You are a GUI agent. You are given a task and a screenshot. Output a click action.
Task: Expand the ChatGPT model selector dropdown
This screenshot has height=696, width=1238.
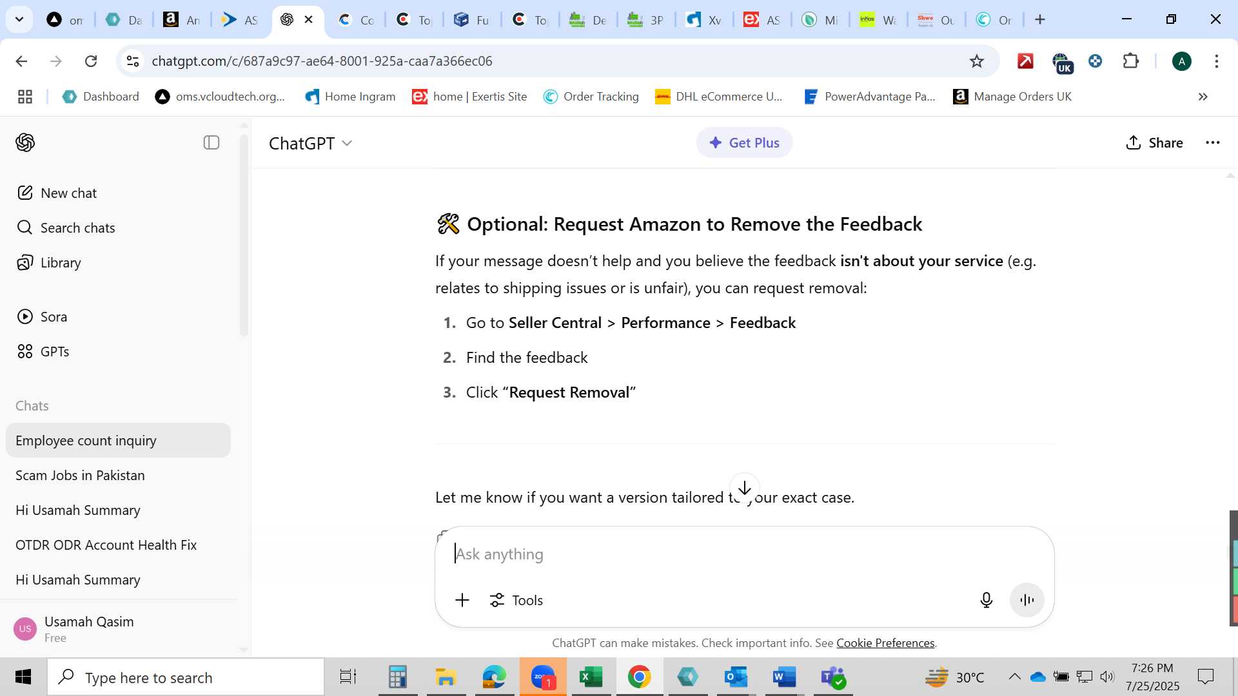pyautogui.click(x=311, y=143)
